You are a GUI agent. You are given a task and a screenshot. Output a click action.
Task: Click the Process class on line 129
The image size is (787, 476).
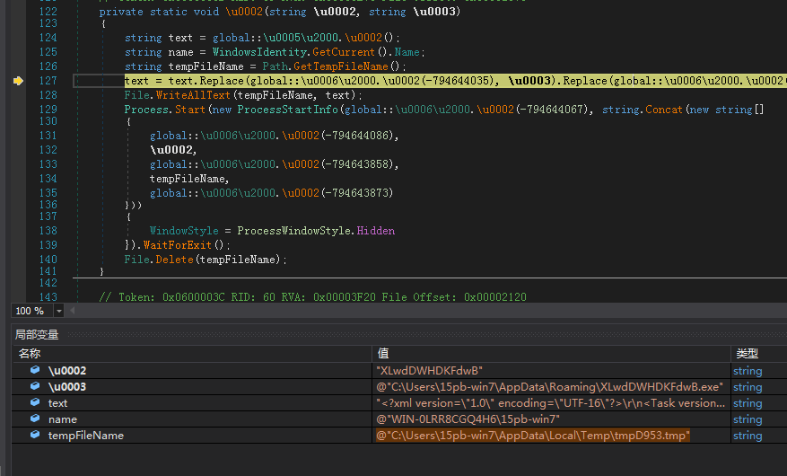pos(146,109)
